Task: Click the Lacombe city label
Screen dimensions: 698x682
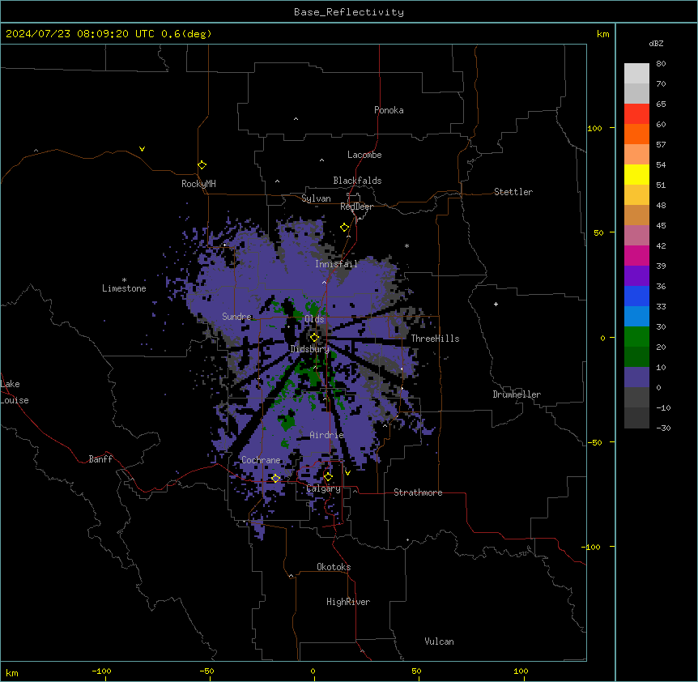Action: (x=364, y=155)
